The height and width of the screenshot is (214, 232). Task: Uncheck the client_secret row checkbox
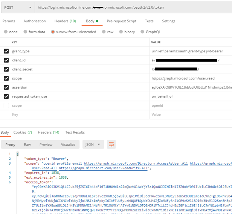pos(6,69)
